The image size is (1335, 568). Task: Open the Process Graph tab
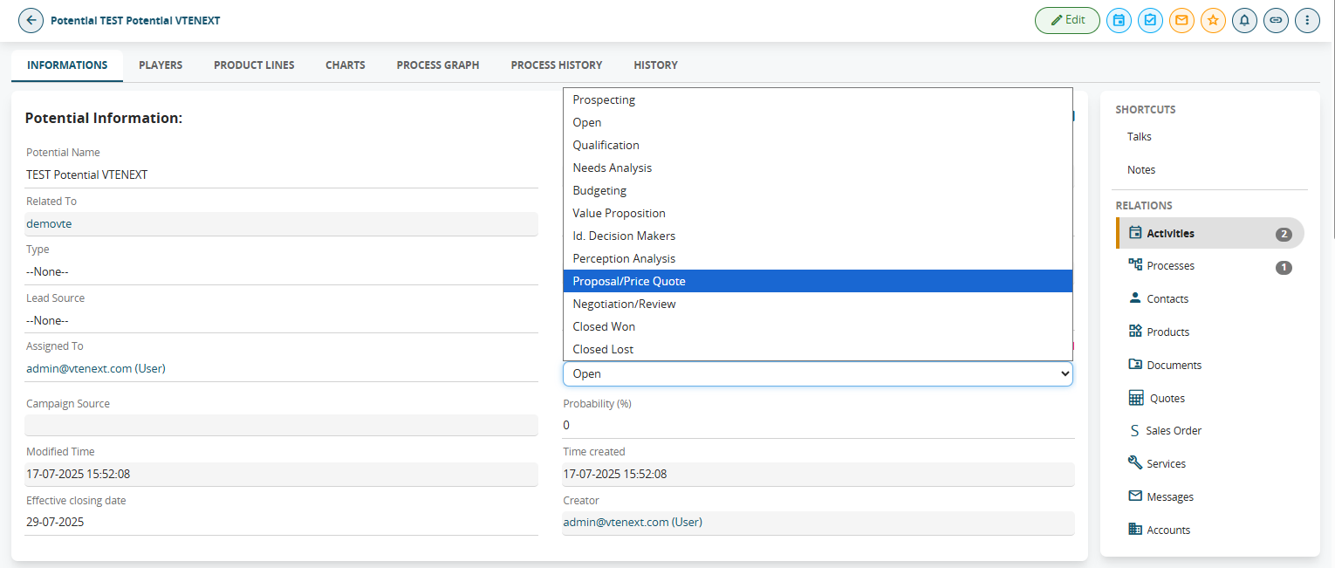point(438,65)
